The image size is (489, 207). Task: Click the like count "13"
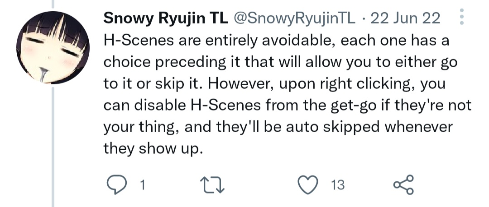point(337,184)
